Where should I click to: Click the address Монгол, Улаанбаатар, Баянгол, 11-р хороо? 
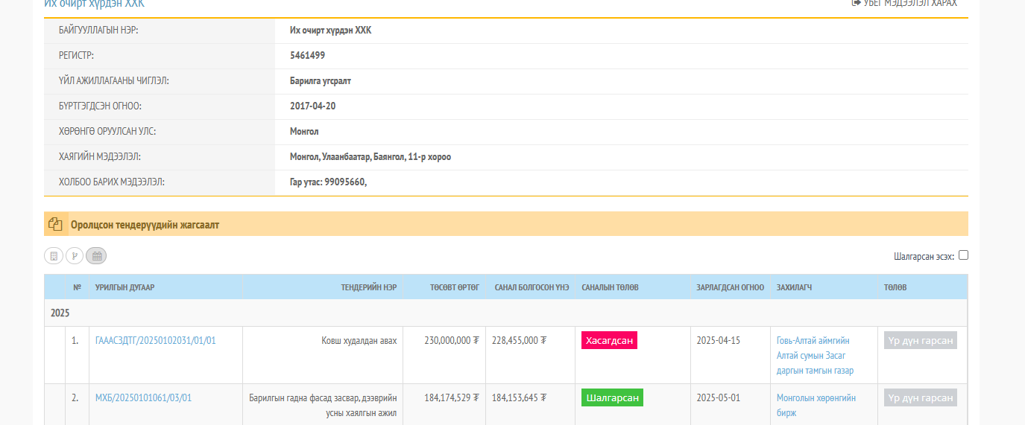[370, 156]
